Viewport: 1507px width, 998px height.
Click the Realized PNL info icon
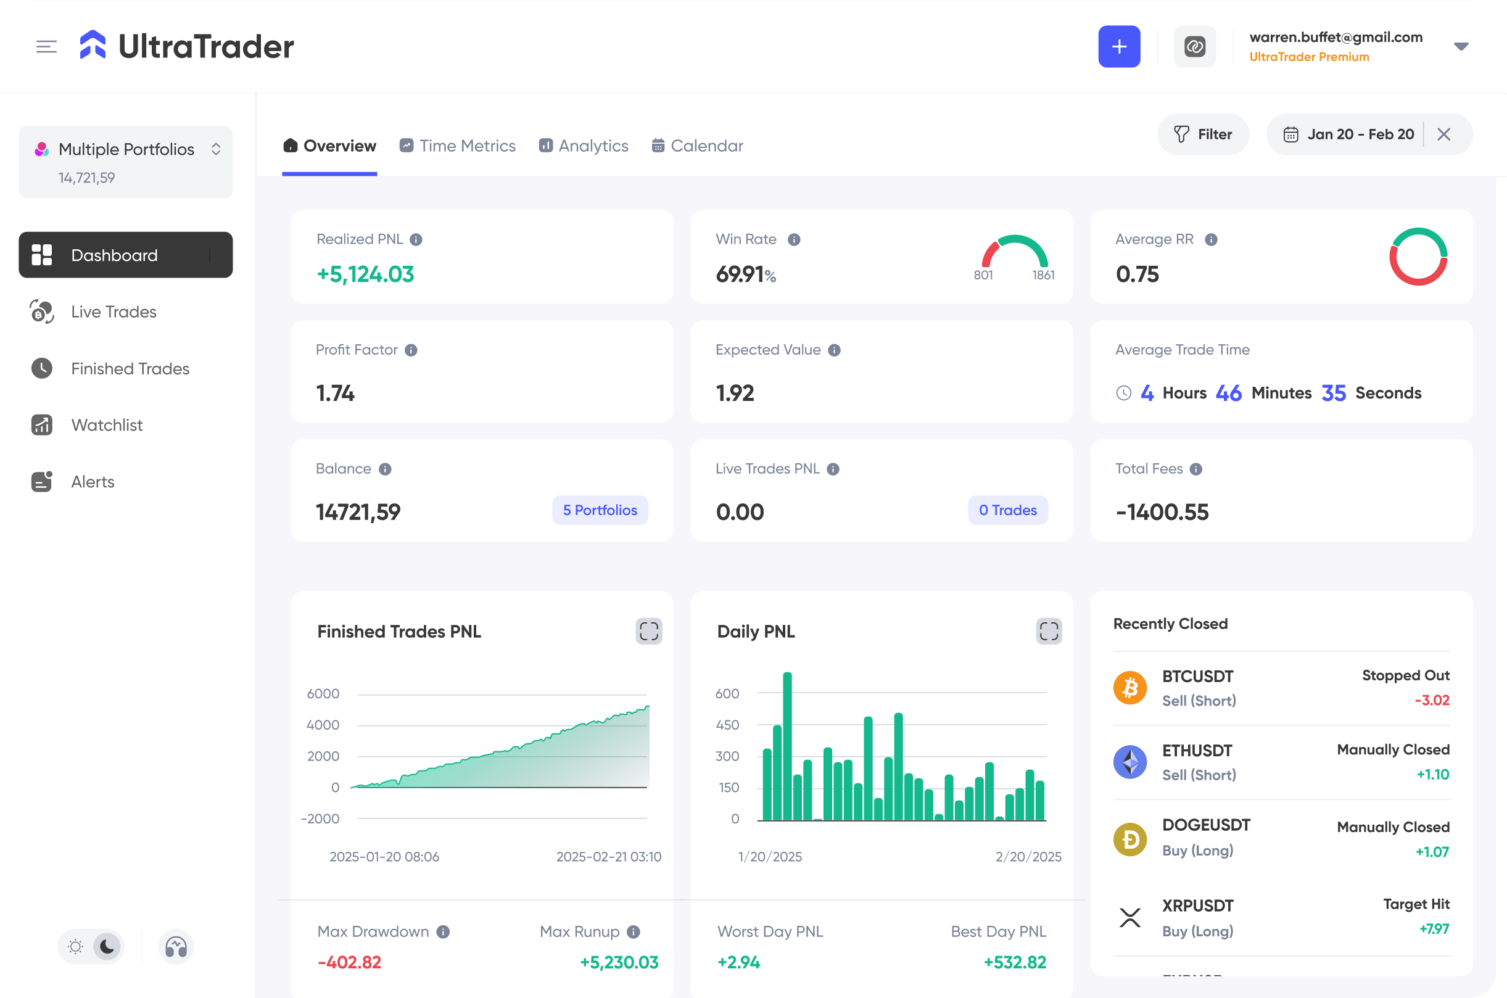tap(416, 239)
